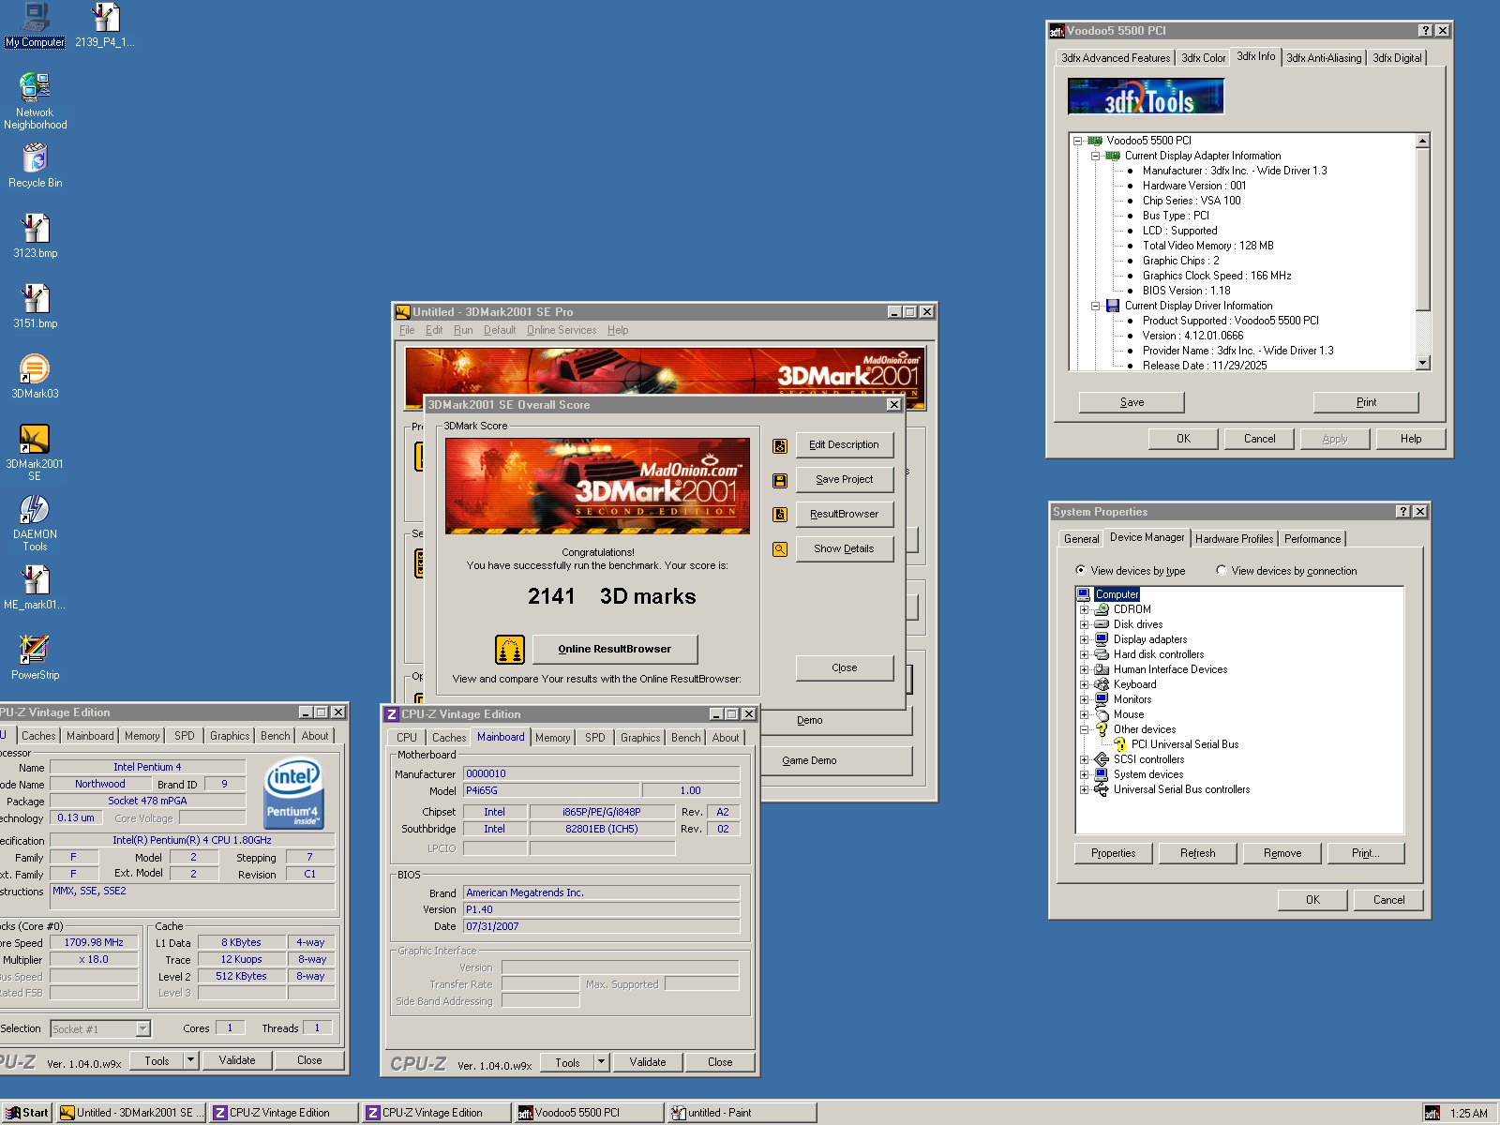
Task: Click the Start button on taskbar
Action: pos(27,1113)
